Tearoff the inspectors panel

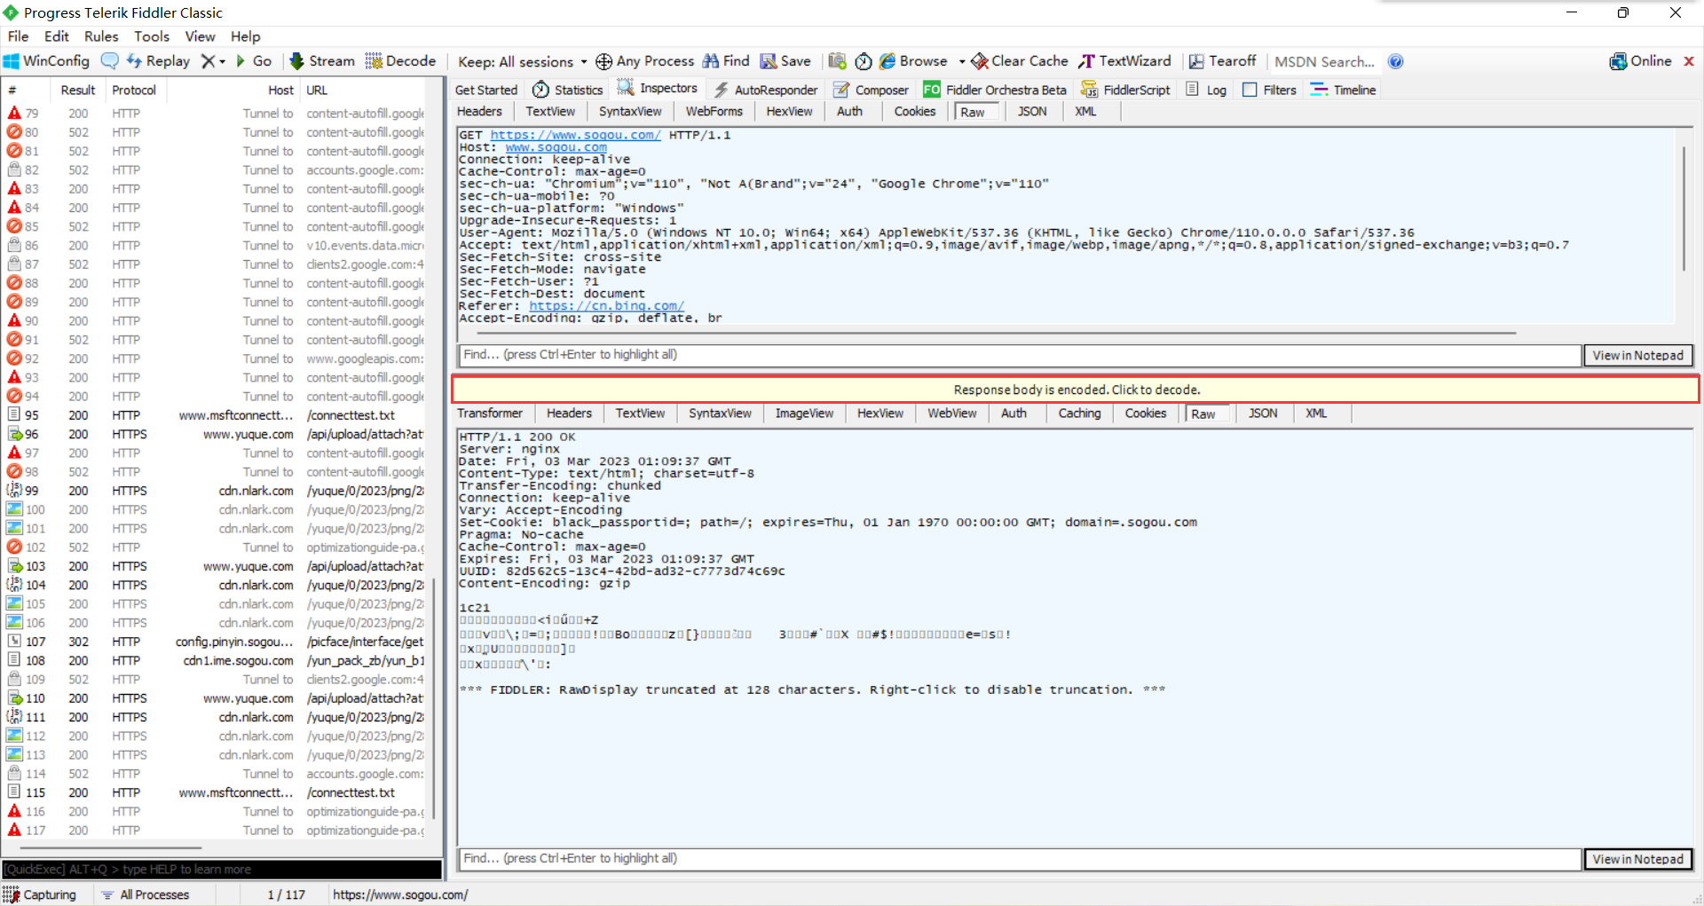[x=1222, y=61]
